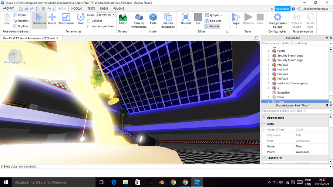The image size is (333, 187).
Task: Select the INÍCIO ribbon tab
Action: [62, 8]
